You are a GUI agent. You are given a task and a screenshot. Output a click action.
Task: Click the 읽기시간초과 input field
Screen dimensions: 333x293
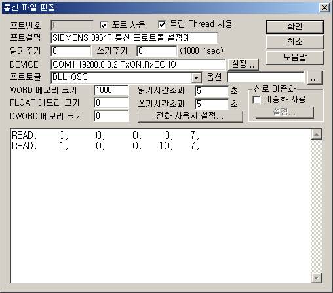[x=212, y=90]
